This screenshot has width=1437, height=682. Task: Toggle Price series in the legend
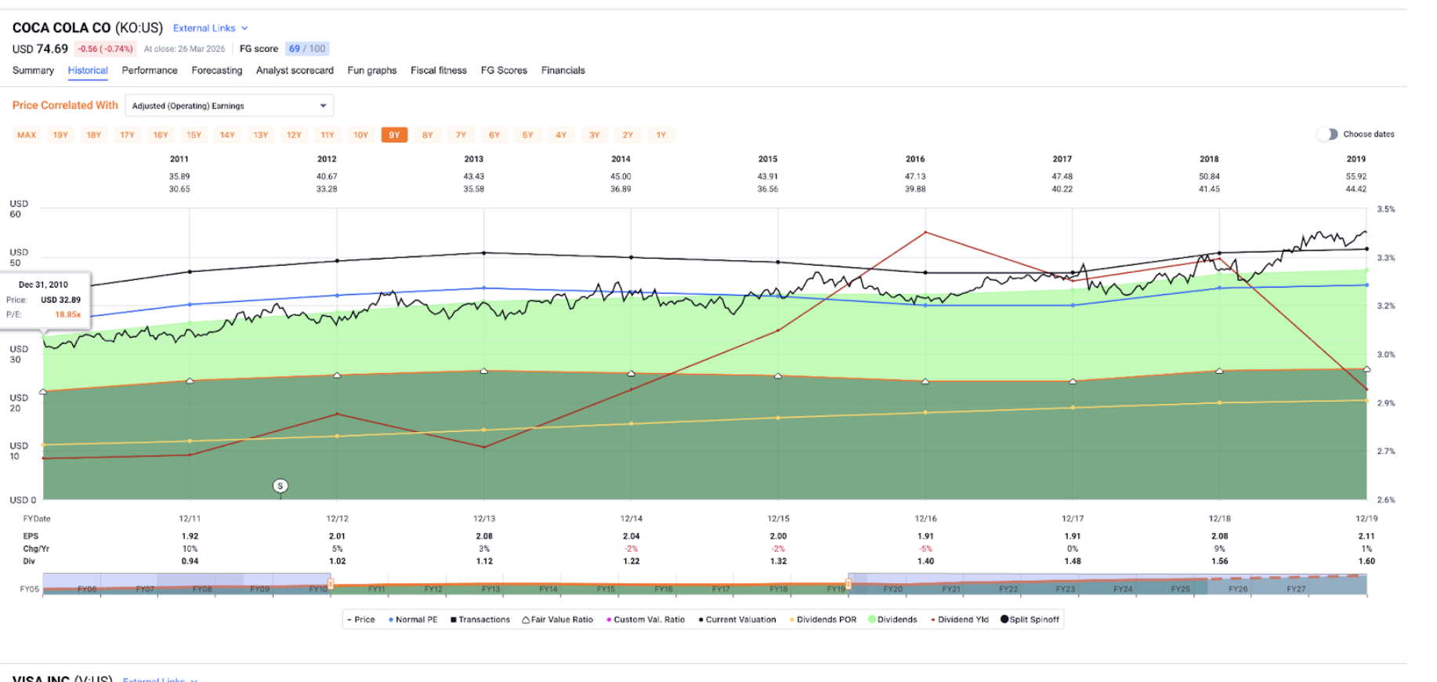(x=361, y=619)
